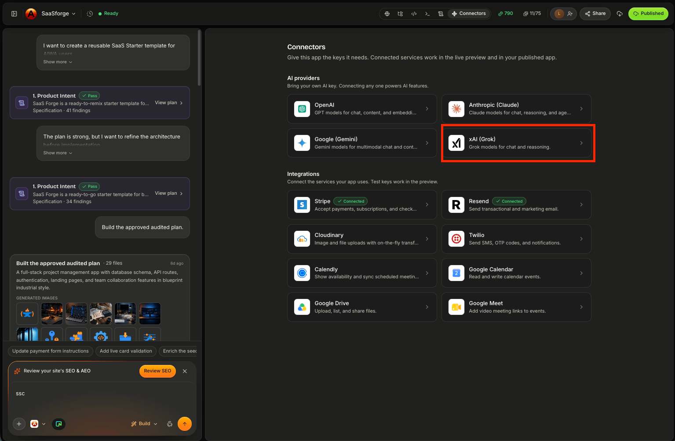Screen dimensions: 675x441
Task: Select Add live card validation suggestion
Action: coord(126,351)
